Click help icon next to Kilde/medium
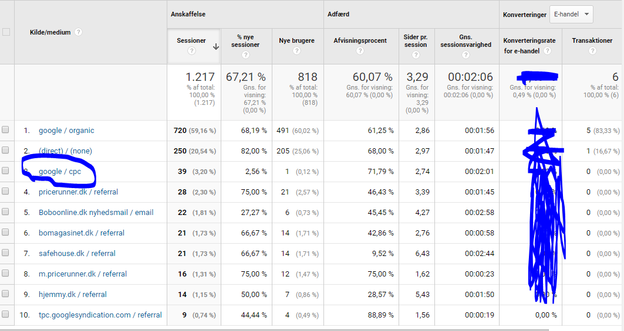The image size is (624, 331). coord(78,32)
